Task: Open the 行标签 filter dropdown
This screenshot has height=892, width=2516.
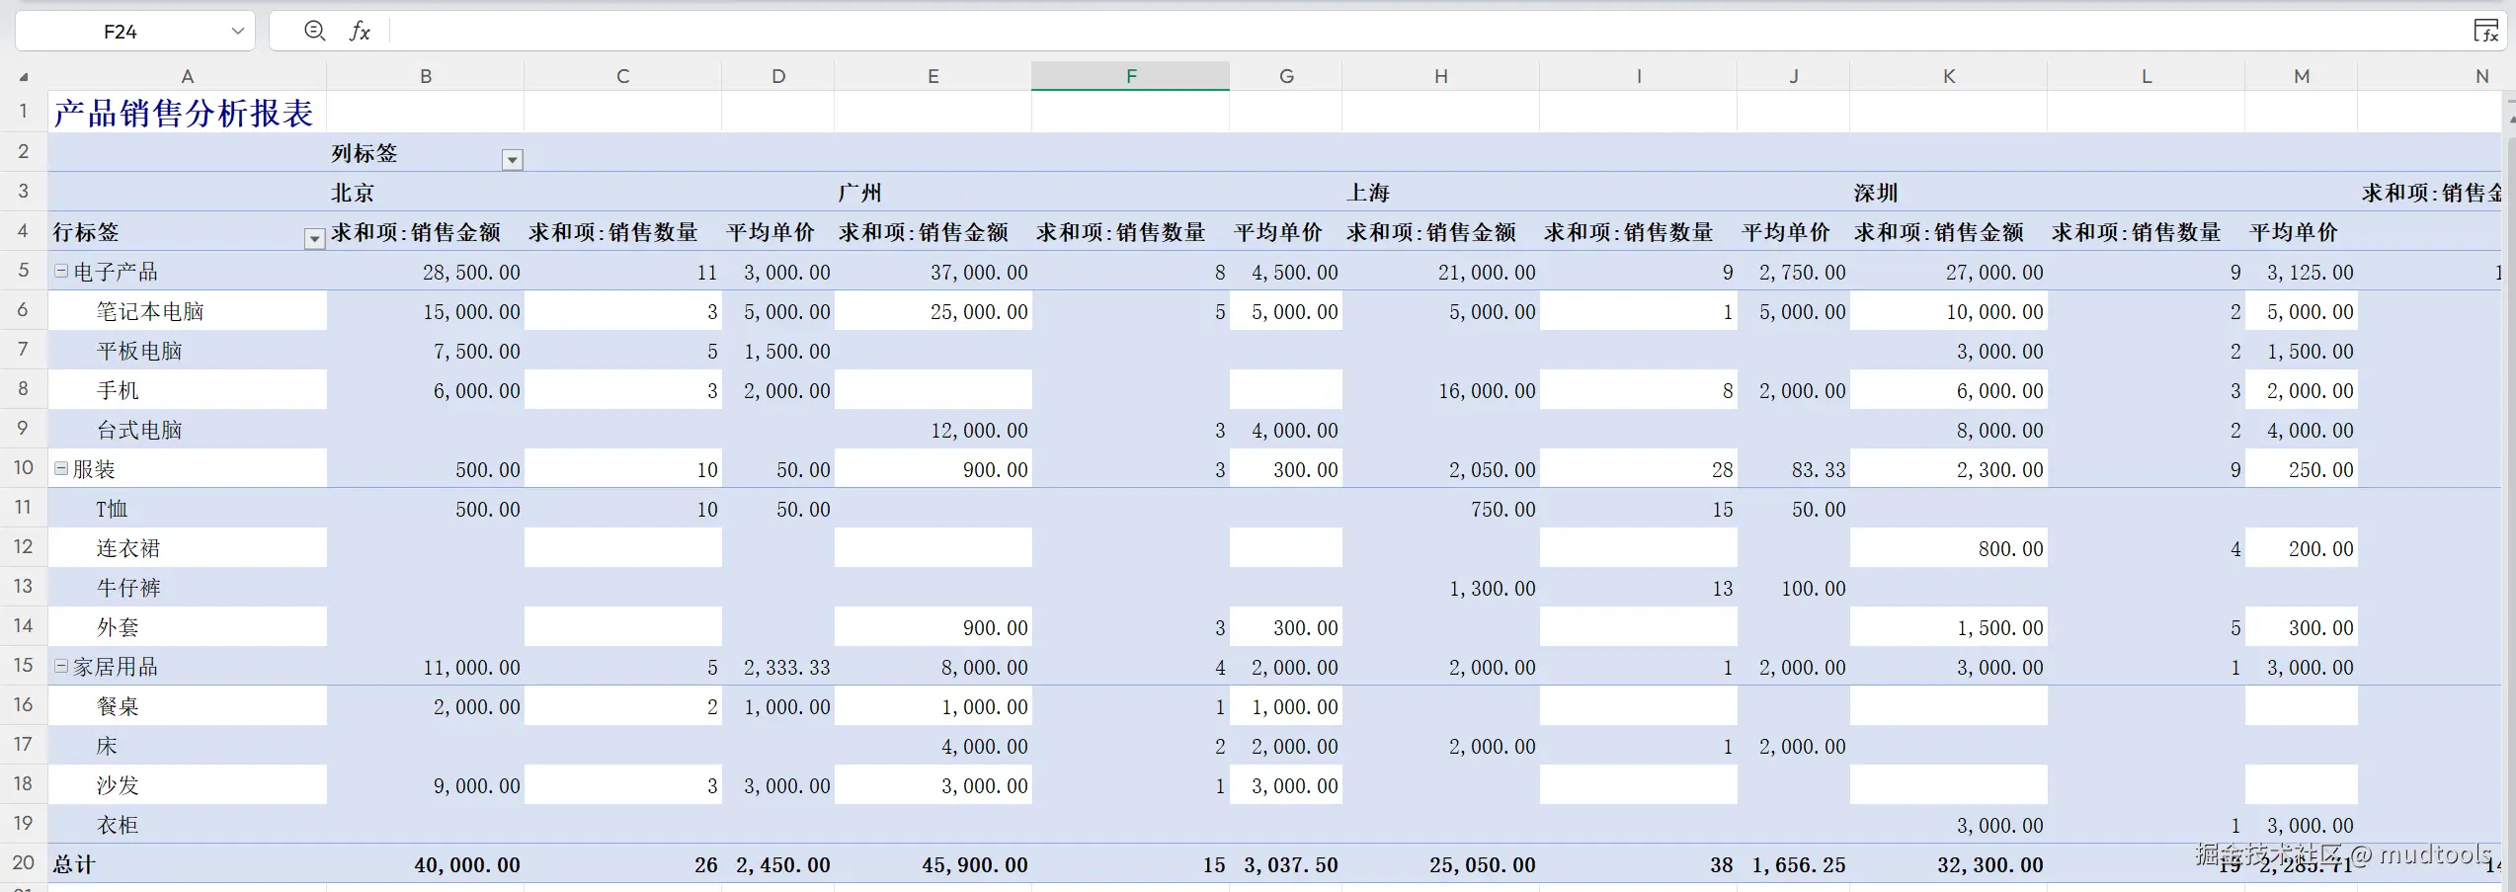Action: [x=314, y=239]
